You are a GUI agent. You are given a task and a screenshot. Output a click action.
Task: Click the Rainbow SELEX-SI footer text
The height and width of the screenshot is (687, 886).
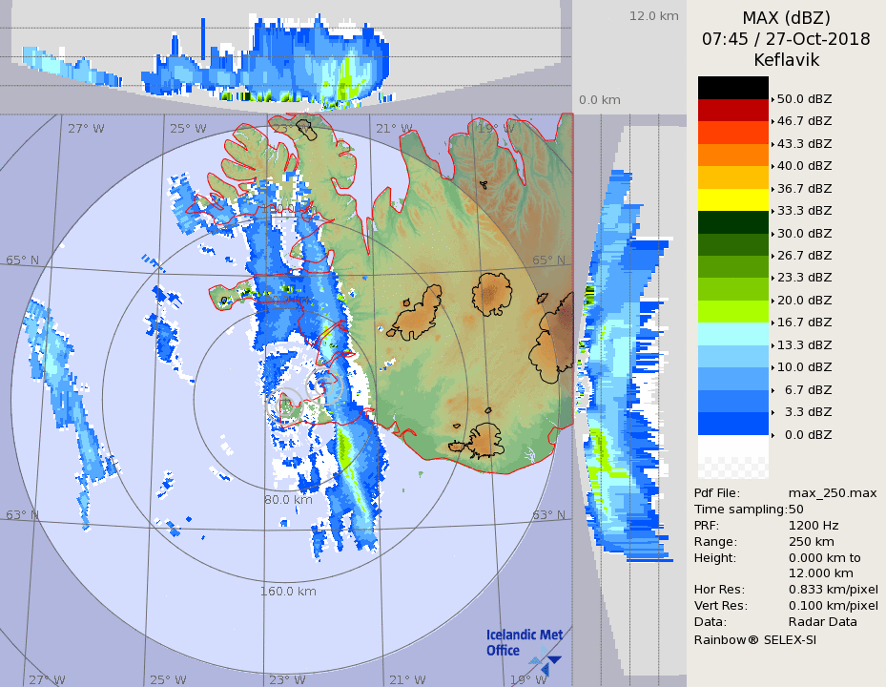point(754,639)
